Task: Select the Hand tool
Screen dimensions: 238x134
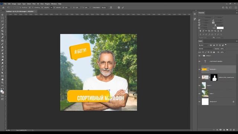Action: 2,79
